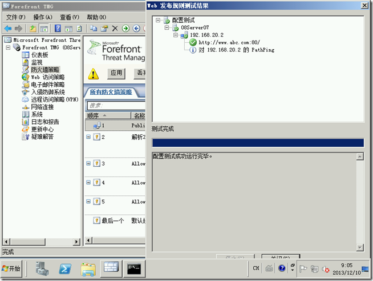Open the 操作(A) menu
The height and width of the screenshot is (281, 373).
pos(43,17)
